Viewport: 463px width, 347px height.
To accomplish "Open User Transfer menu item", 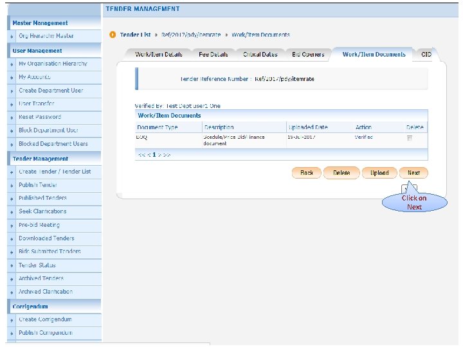I will [x=36, y=103].
